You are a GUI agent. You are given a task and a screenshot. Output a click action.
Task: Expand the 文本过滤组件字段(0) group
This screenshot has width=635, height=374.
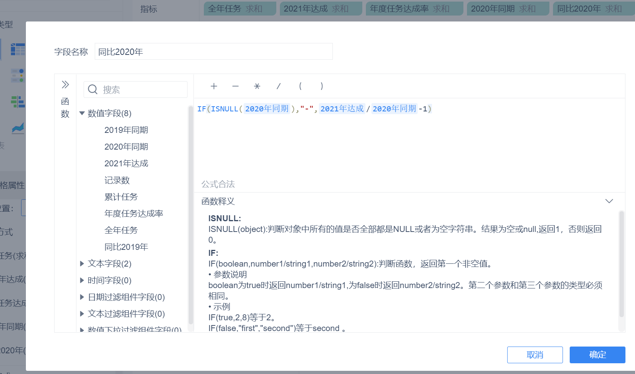coord(82,314)
